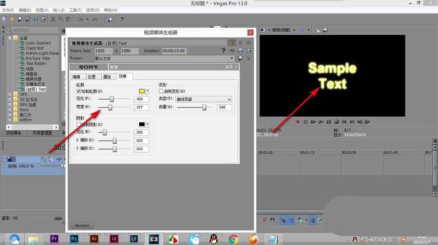Open Premiere Pro from taskbar
The width and height of the screenshot is (438, 245).
point(54,238)
